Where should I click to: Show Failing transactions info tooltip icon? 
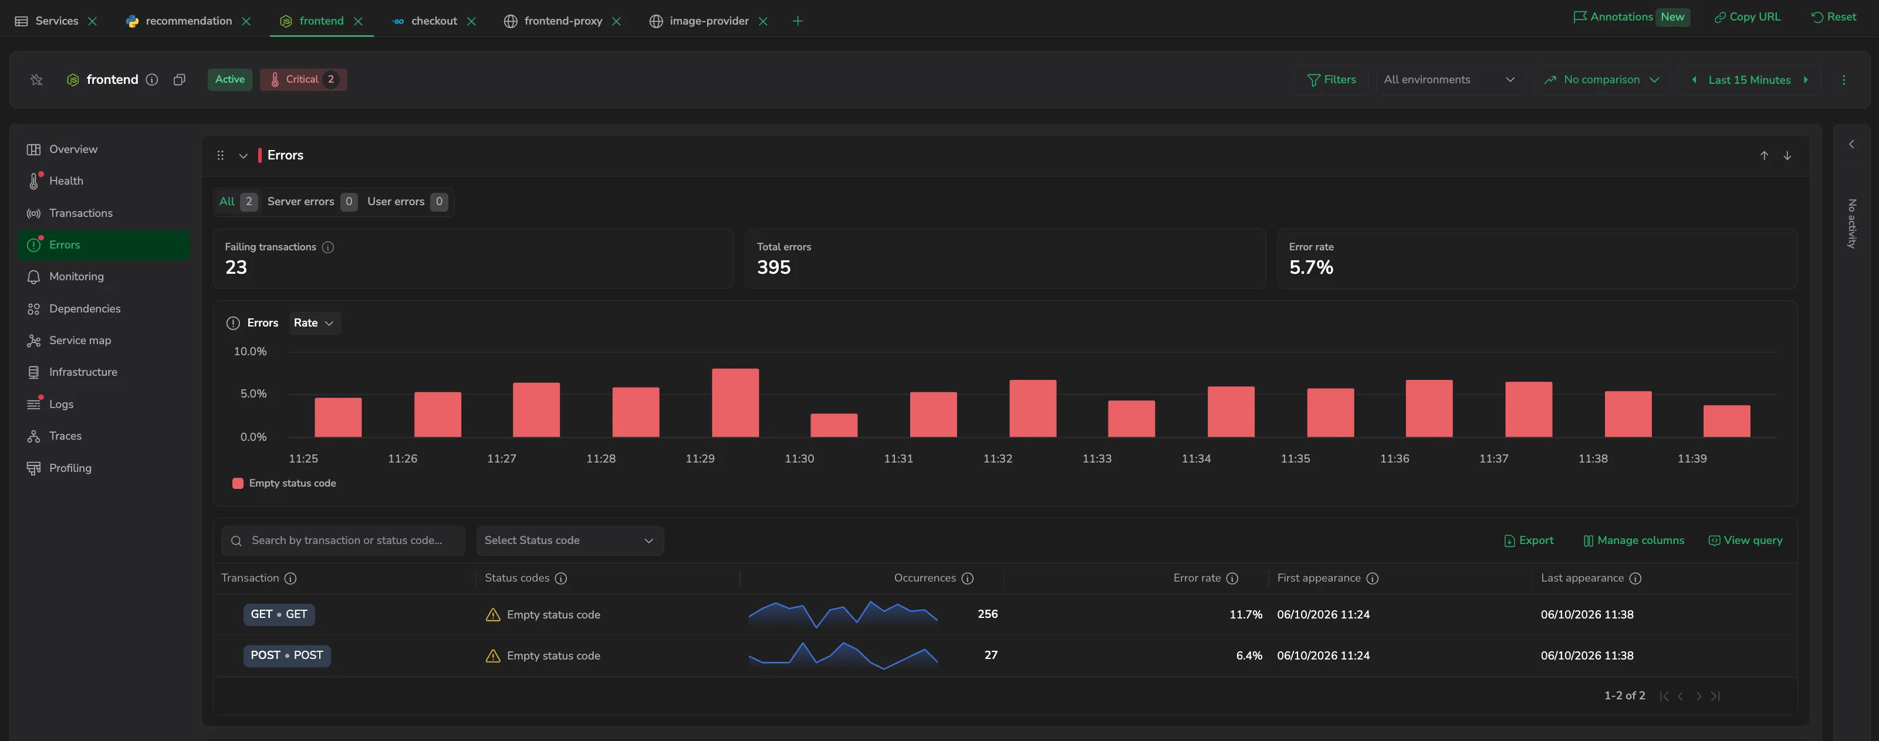pos(328,247)
